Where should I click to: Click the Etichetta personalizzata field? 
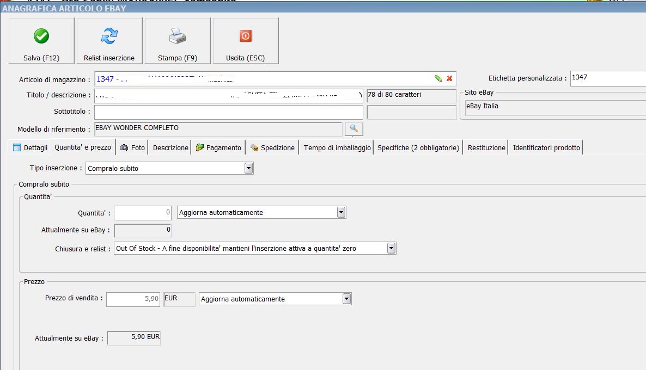pos(608,78)
